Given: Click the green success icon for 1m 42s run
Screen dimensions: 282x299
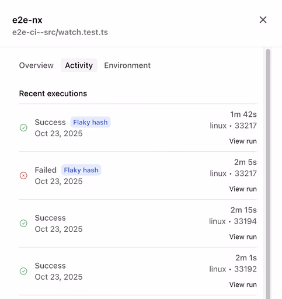Looking at the screenshot, I should click(23, 128).
